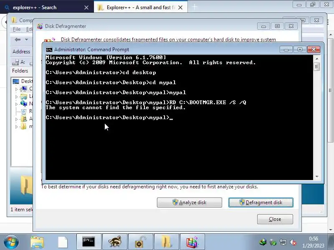Open the Back history dropdown arrow in Explorer++

click(26, 40)
